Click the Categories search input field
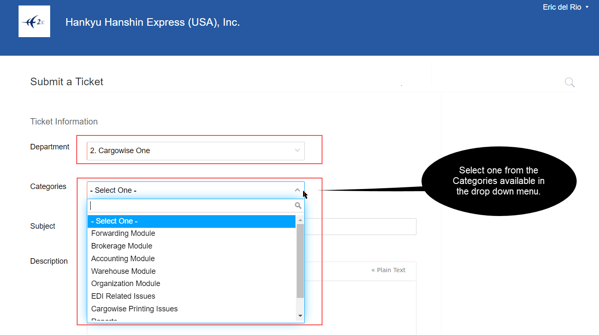This screenshot has width=599, height=335. (x=196, y=205)
